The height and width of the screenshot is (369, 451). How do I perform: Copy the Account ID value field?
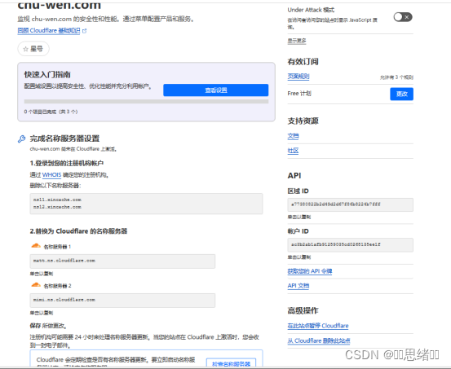point(351,245)
